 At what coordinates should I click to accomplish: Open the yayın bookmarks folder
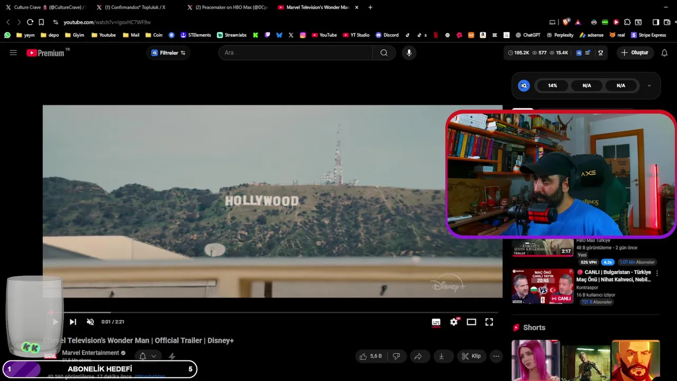[x=25, y=35]
